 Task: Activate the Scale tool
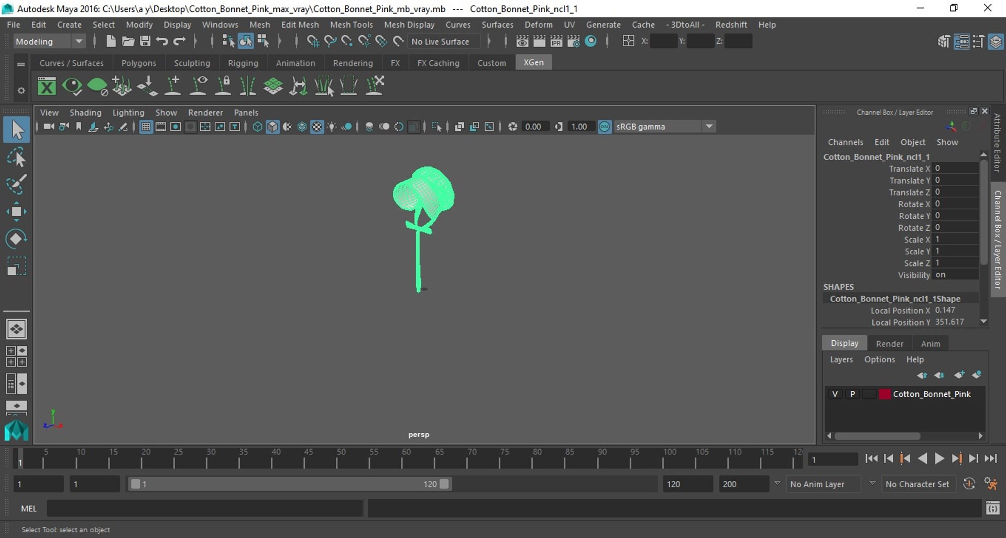coord(16,266)
